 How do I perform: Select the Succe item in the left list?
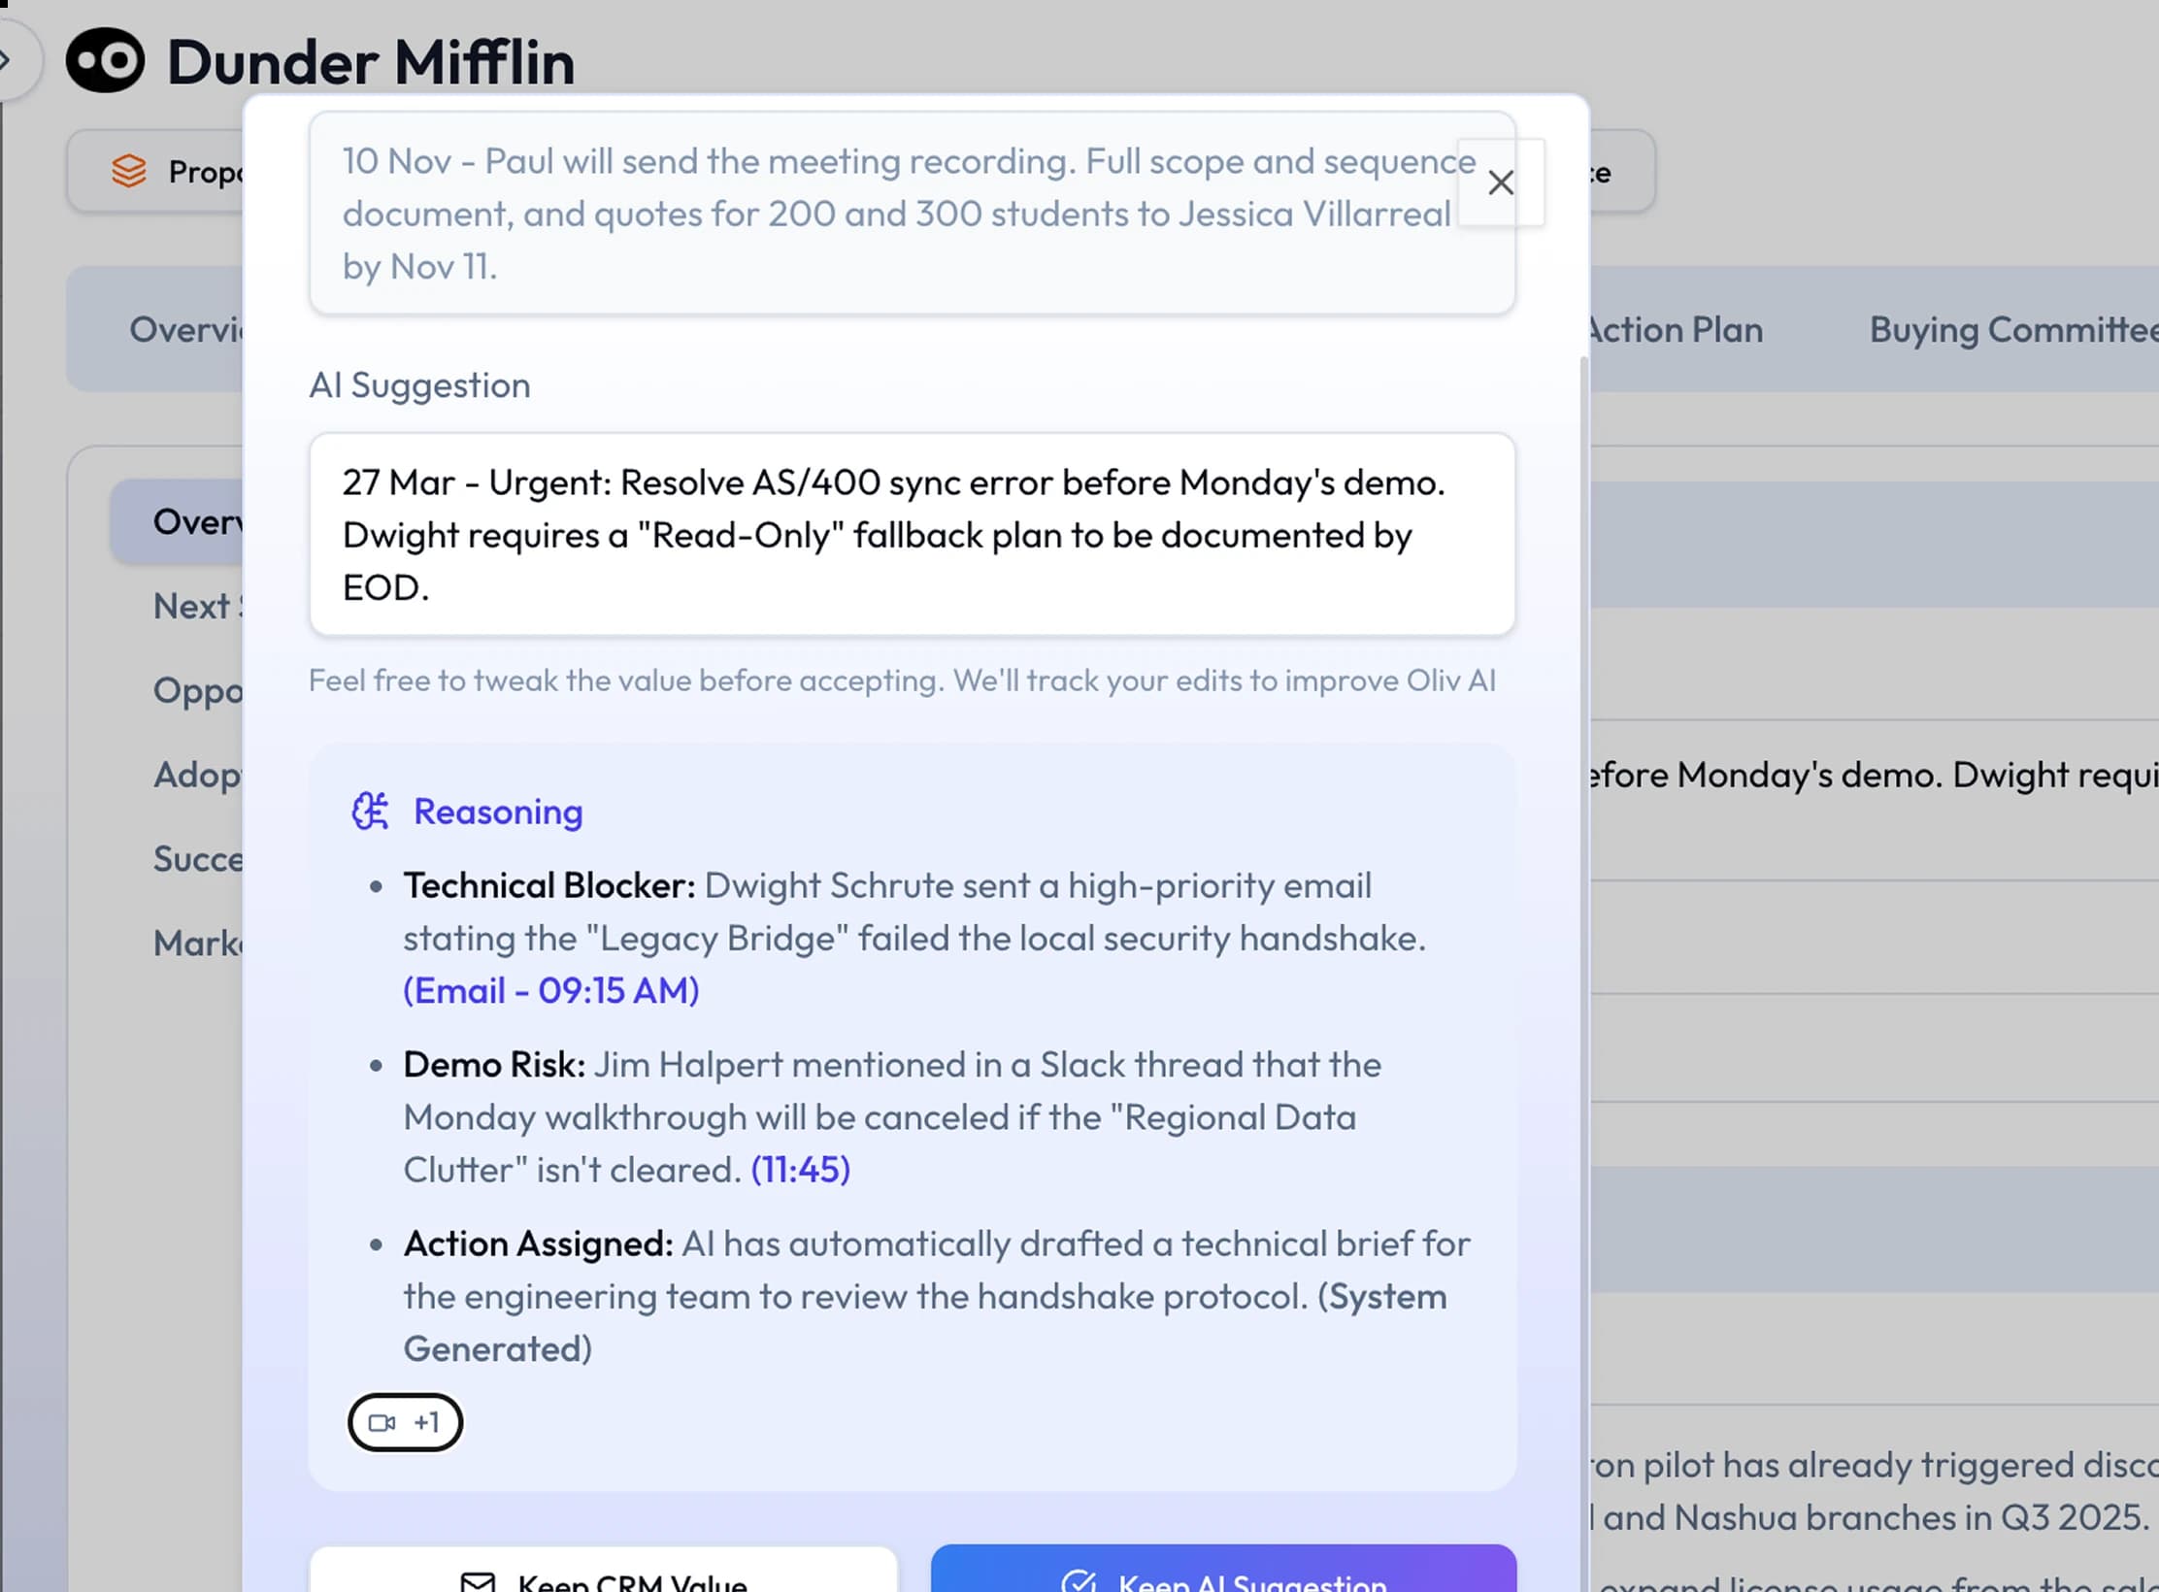click(198, 859)
